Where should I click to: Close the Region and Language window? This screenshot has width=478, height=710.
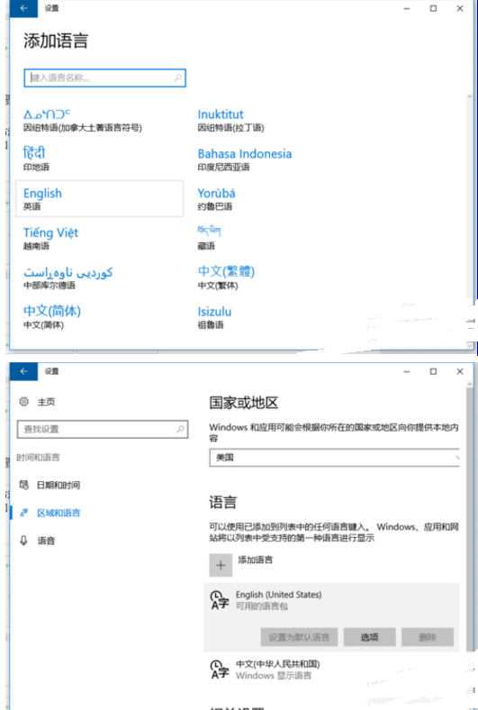click(x=460, y=371)
